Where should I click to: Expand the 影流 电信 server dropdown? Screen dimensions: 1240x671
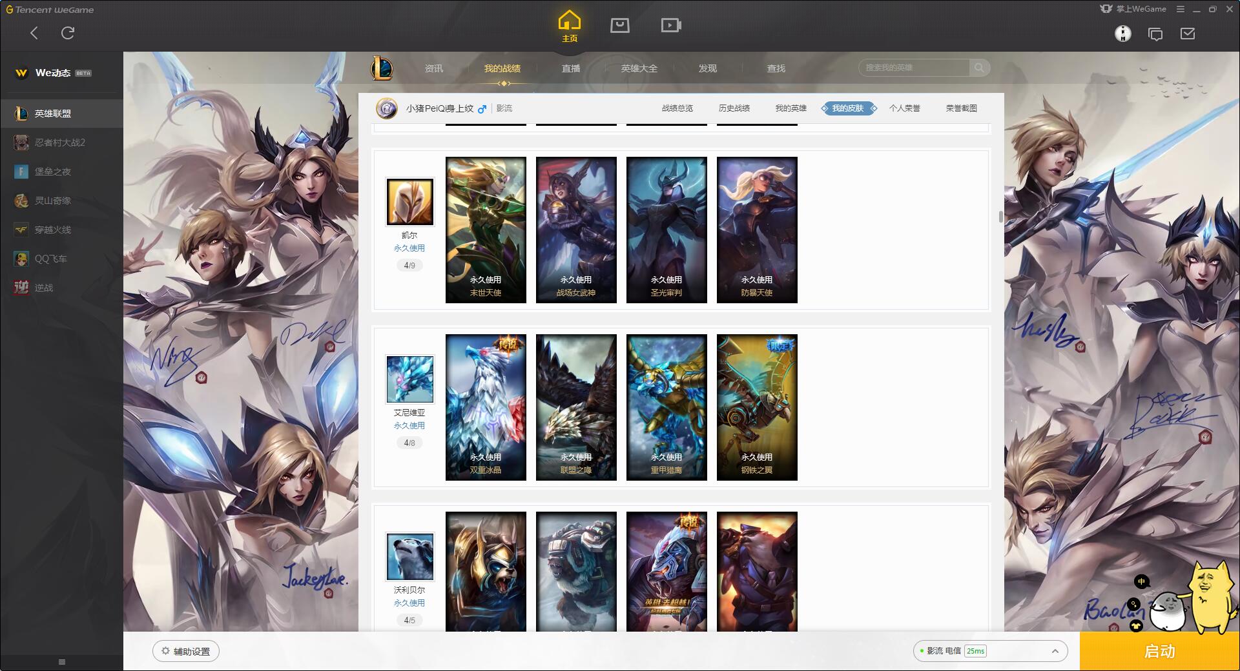[x=990, y=651]
